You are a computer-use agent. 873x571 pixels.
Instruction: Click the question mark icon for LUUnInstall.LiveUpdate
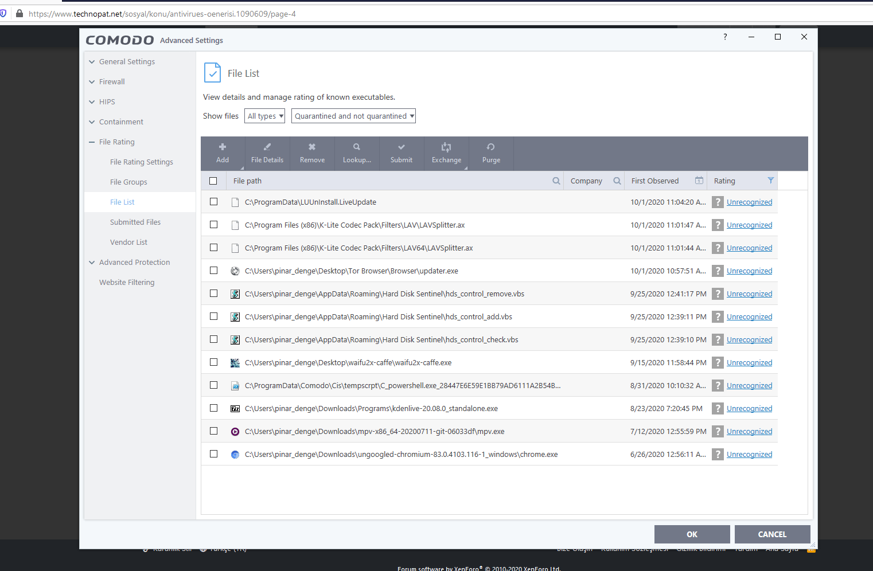pyautogui.click(x=718, y=202)
